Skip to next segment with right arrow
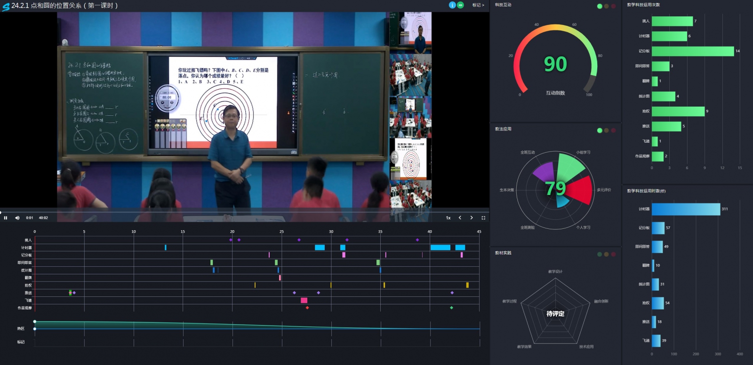The image size is (753, 365). [472, 218]
